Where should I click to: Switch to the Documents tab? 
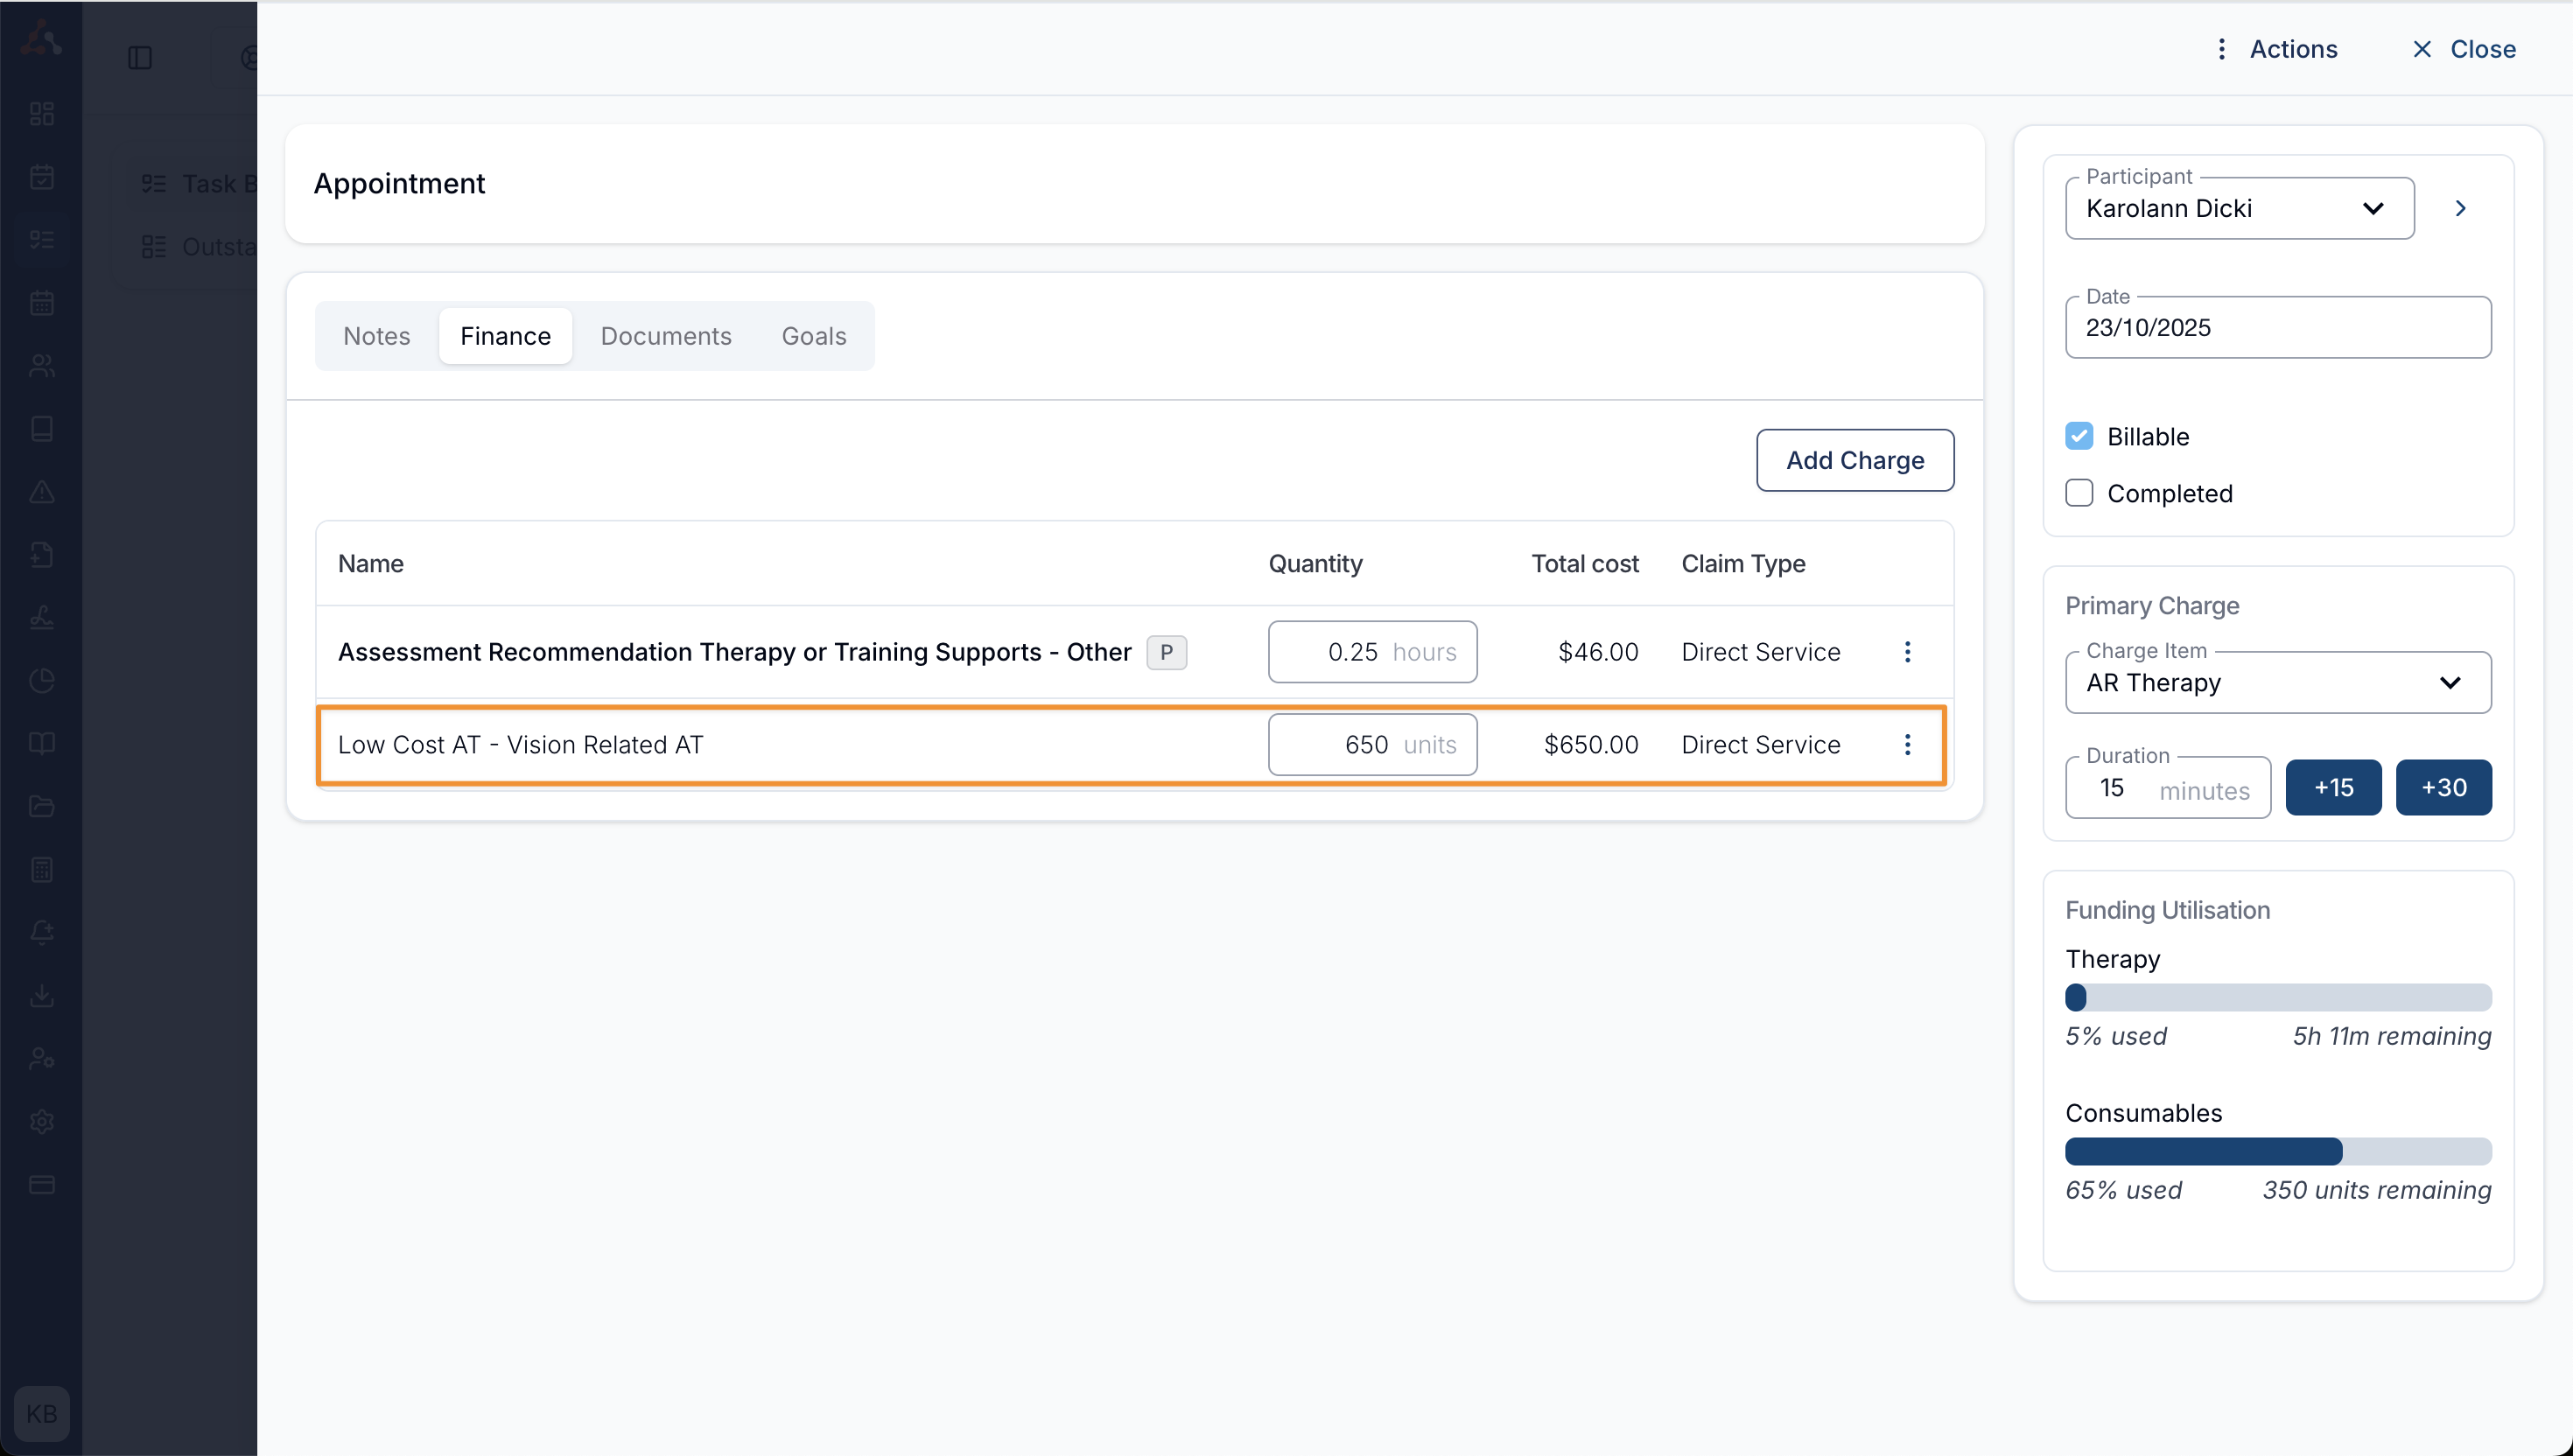coord(665,336)
